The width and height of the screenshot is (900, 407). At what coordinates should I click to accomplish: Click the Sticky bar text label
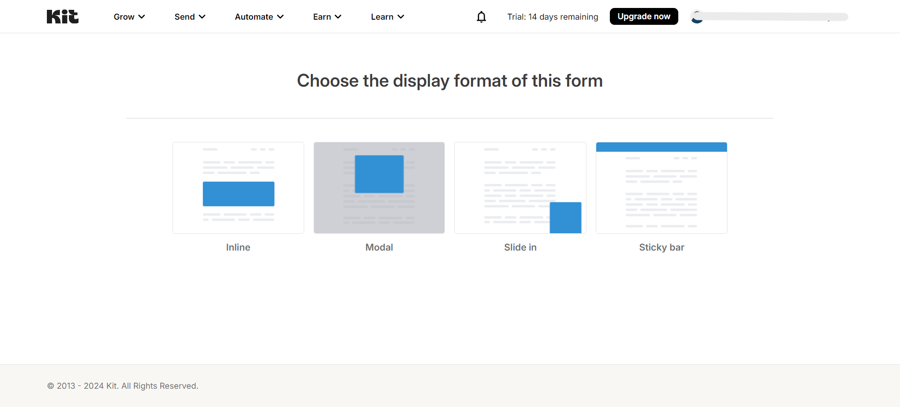click(661, 247)
